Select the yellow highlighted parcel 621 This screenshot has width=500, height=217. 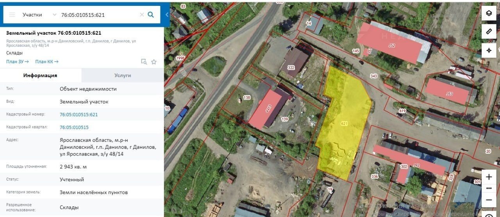point(344,123)
